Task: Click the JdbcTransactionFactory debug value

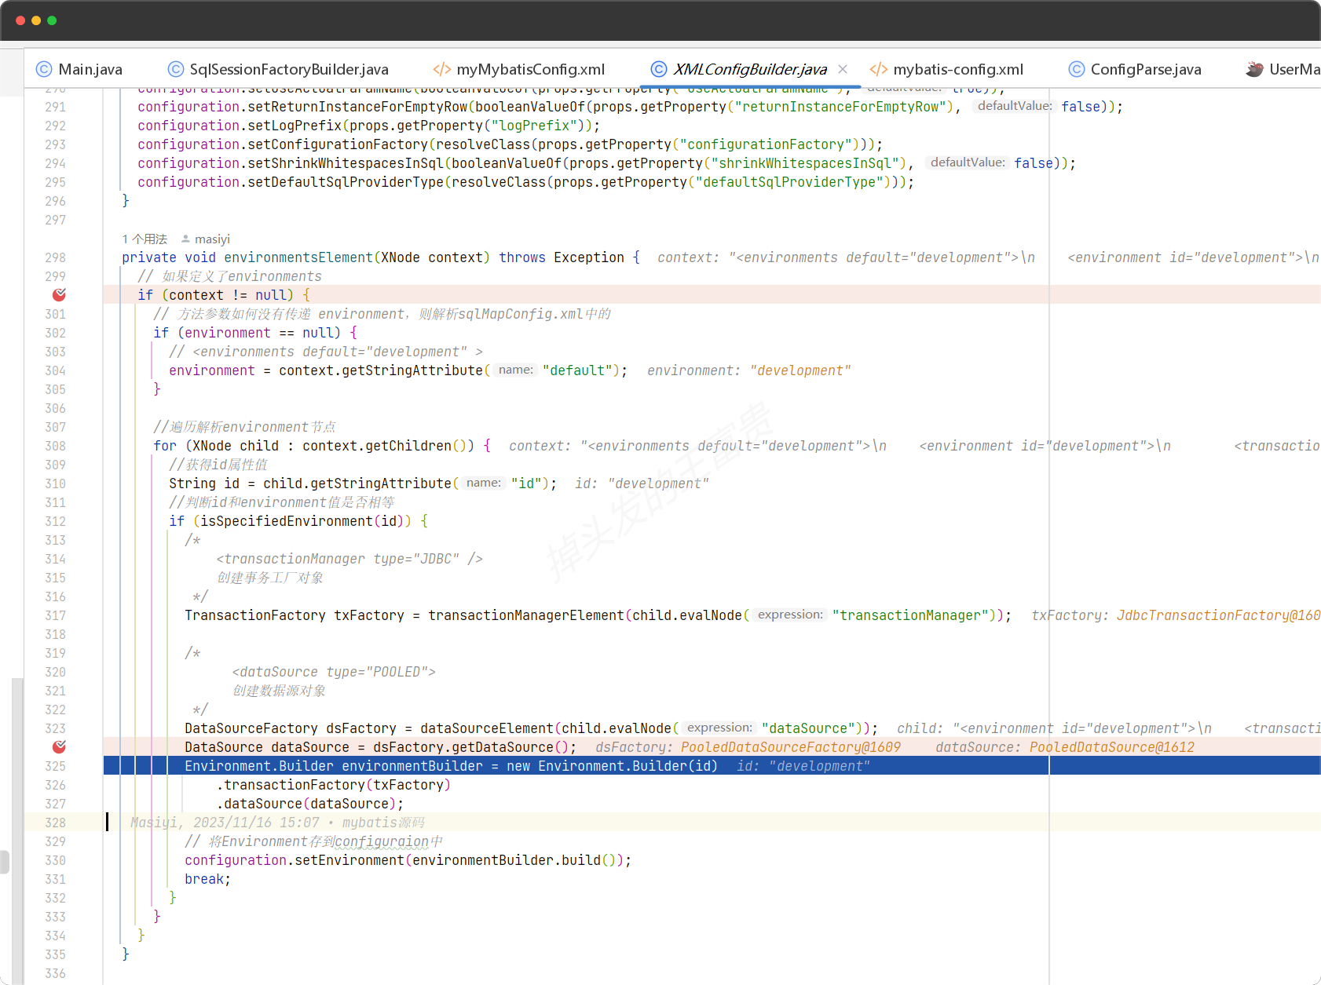Action: (x=1218, y=615)
